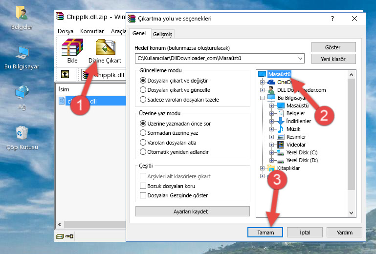Select İndirilenler folder in tree
The height and width of the screenshot is (254, 376).
click(299, 121)
